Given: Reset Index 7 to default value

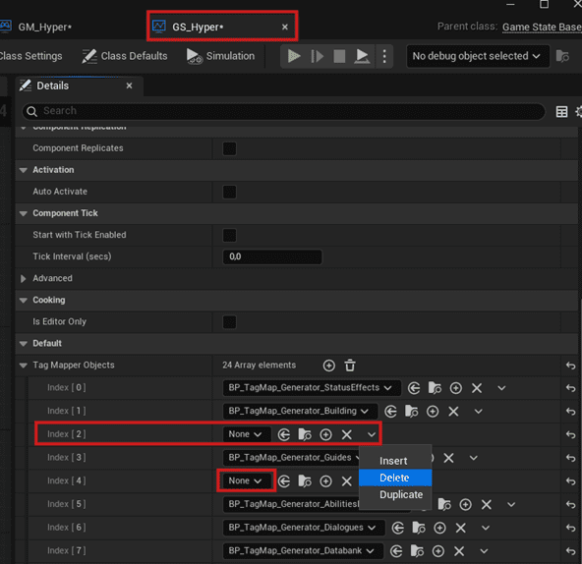Looking at the screenshot, I should (x=570, y=551).
